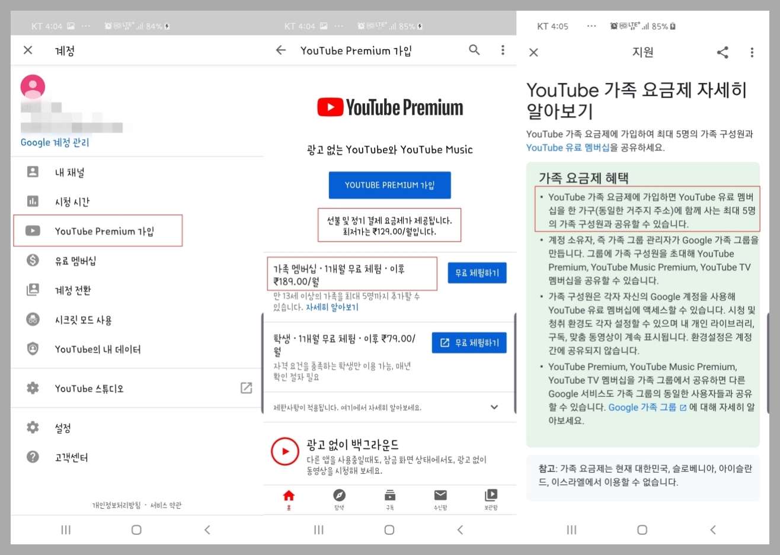Tap the Android back button in the left screen
Screen dimensions: 780x555
point(207,530)
